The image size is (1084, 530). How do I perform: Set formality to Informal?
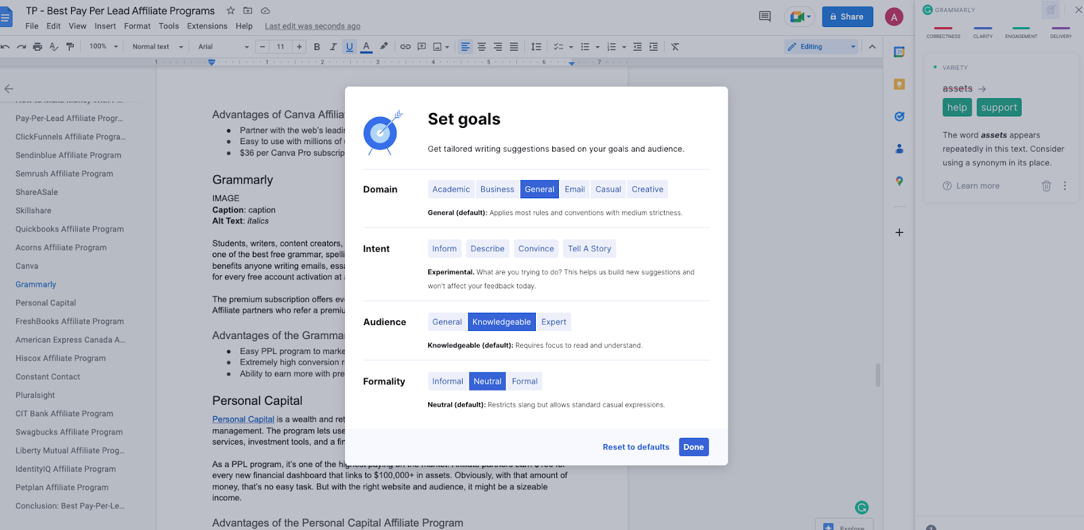click(448, 382)
